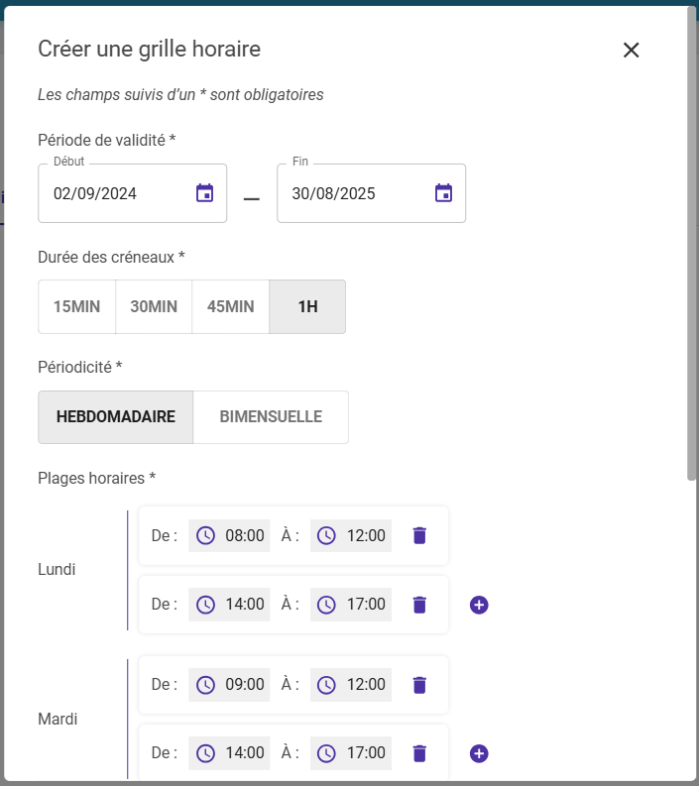Open Lundi start time 08:00 picker
Viewport: 699px width, 786px height.
[230, 535]
